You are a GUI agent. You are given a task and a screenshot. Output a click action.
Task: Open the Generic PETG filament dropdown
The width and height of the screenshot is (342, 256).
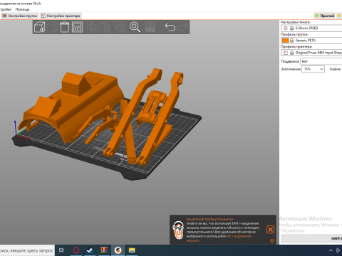coord(311,41)
